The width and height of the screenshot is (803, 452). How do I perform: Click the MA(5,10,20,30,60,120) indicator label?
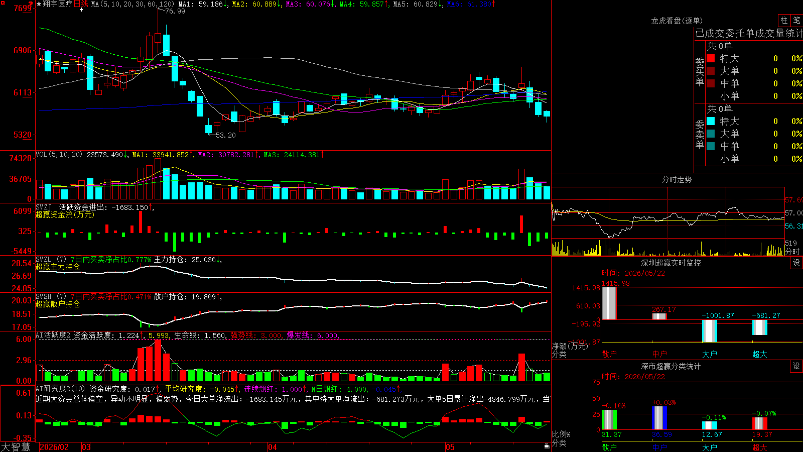pos(132,4)
